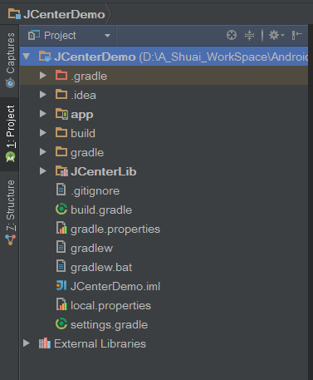Screen dimensions: 313x380
Task: Click the JCenterDemo.iml module file icon
Action: click(61, 285)
